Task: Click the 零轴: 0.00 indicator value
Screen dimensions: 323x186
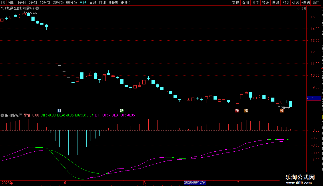Action: (x=31, y=116)
